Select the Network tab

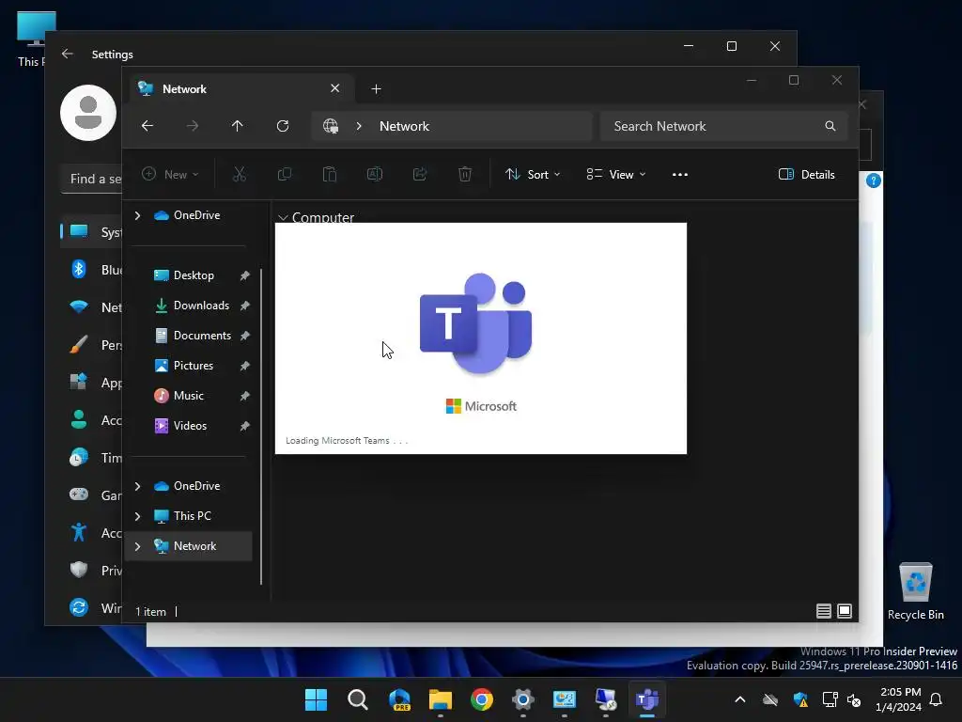242,89
